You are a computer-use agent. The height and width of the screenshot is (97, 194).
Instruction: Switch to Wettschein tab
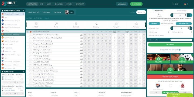click(159, 11)
